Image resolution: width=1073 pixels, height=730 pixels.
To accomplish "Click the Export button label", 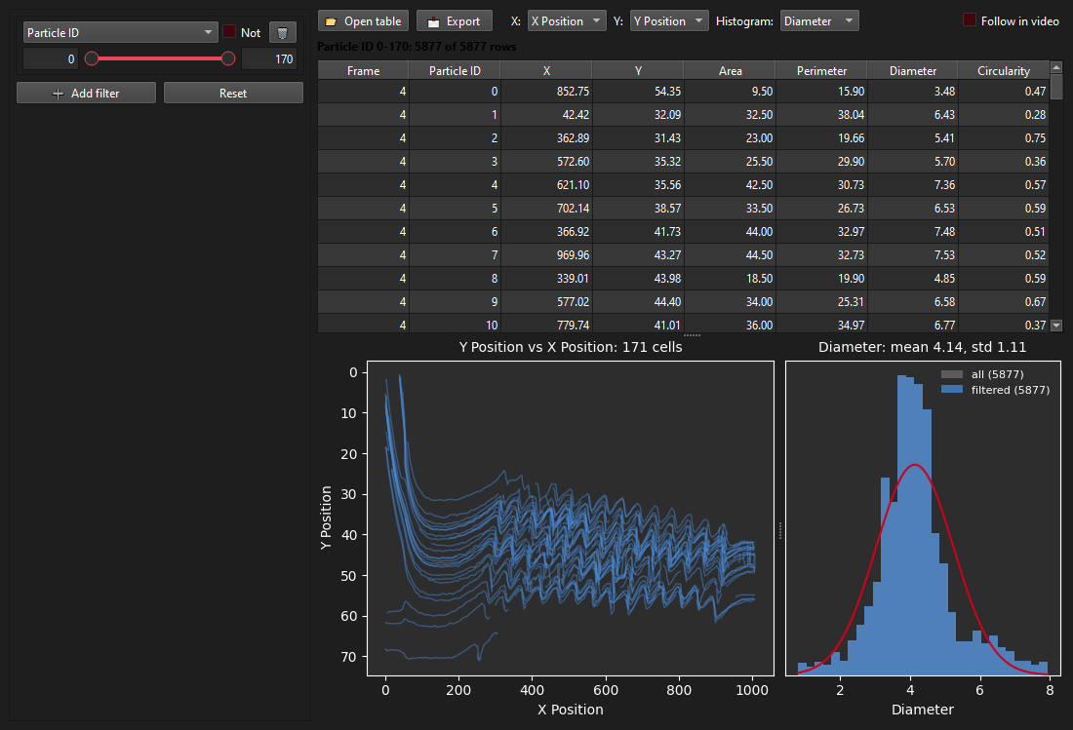I will click(463, 21).
